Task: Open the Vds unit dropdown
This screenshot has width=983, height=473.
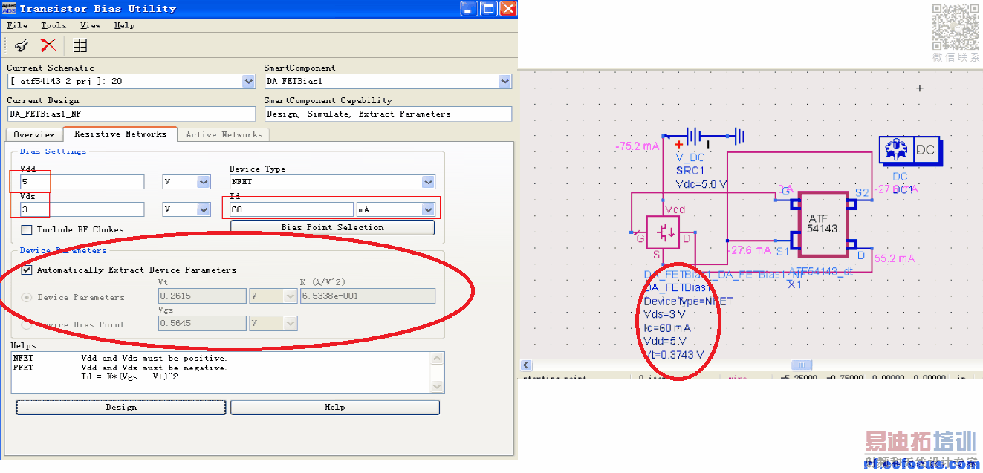Action: 204,210
